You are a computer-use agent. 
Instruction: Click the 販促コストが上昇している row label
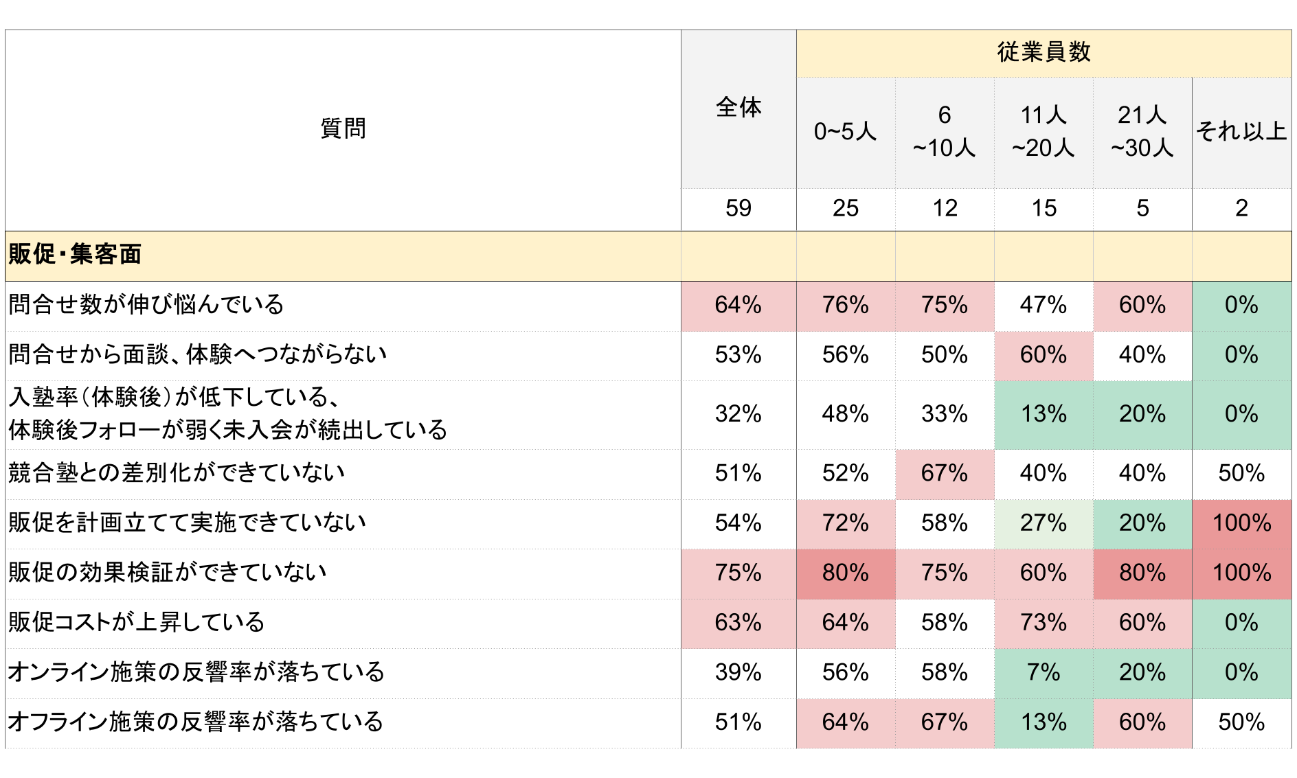[x=137, y=622]
